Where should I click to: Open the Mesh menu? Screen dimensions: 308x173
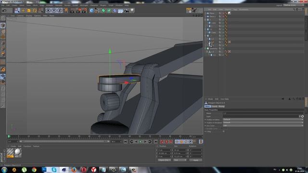click(x=35, y=5)
